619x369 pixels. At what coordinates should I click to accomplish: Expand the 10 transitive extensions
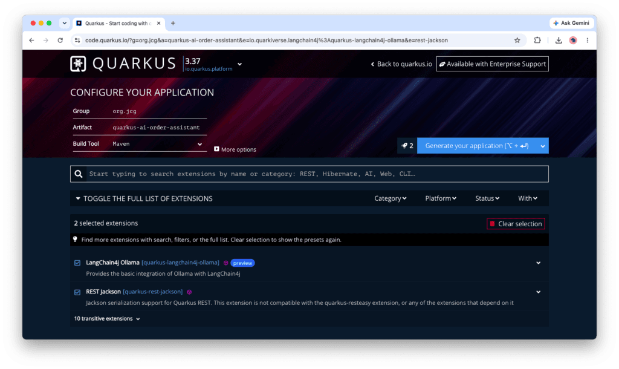107,318
